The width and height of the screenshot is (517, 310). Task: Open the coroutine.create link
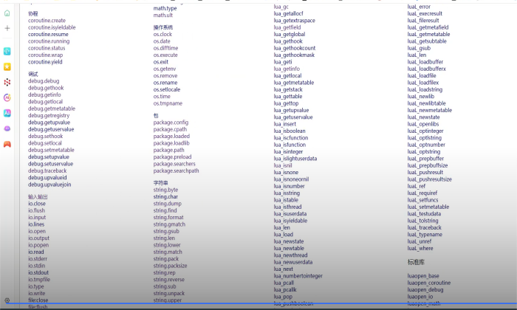coord(47,21)
